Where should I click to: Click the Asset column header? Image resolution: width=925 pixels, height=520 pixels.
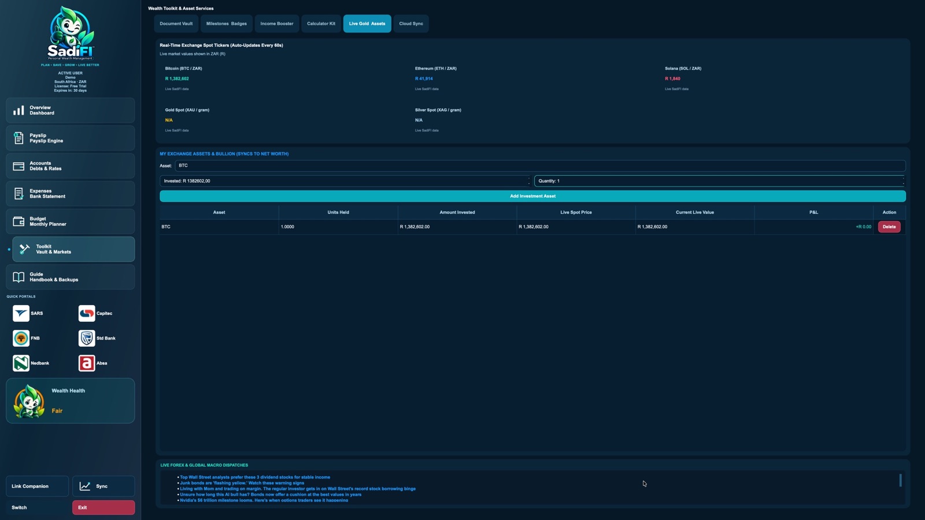click(219, 212)
